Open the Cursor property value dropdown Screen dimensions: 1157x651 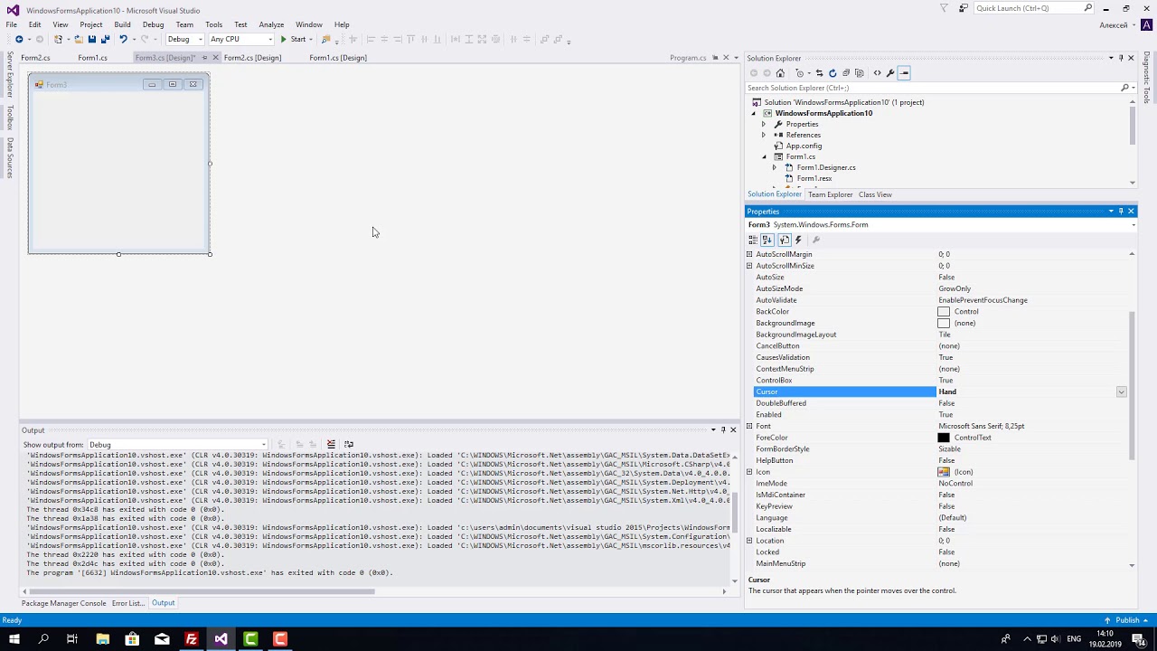[1121, 392]
